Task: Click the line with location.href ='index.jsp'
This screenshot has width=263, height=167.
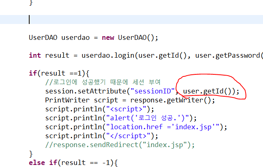Action: [x=136, y=127]
